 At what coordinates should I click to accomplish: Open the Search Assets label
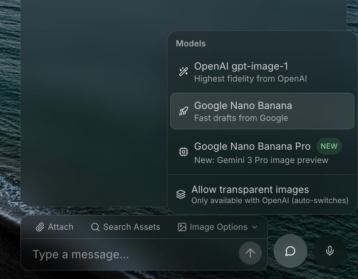coord(132,227)
